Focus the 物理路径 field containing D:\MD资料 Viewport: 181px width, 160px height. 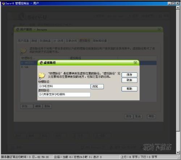point(64,87)
